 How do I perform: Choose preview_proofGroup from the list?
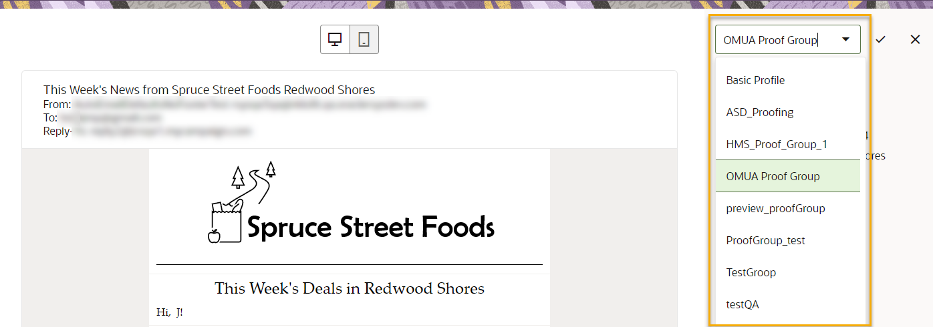775,208
